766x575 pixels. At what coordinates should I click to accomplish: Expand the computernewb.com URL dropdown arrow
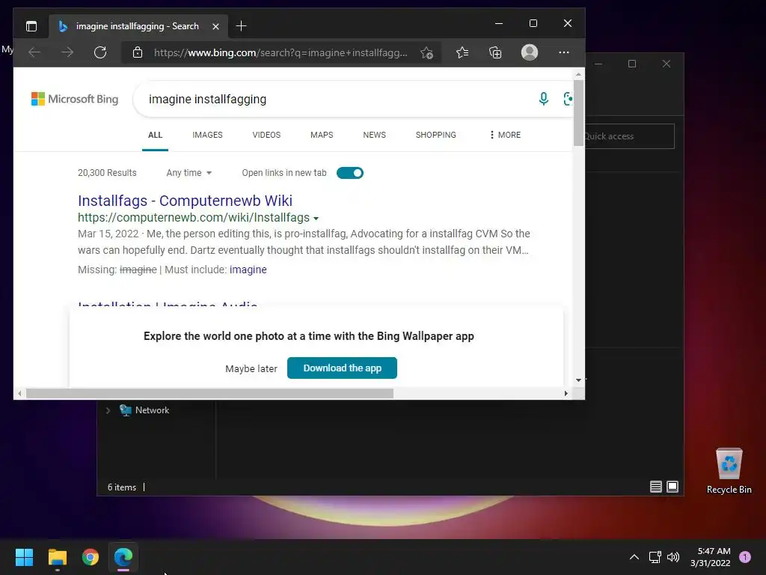316,219
